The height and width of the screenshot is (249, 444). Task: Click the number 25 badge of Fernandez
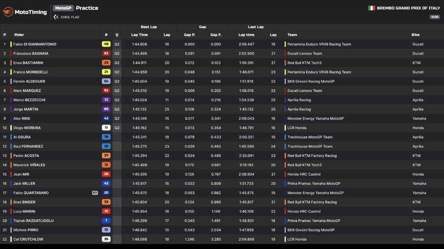click(x=106, y=146)
